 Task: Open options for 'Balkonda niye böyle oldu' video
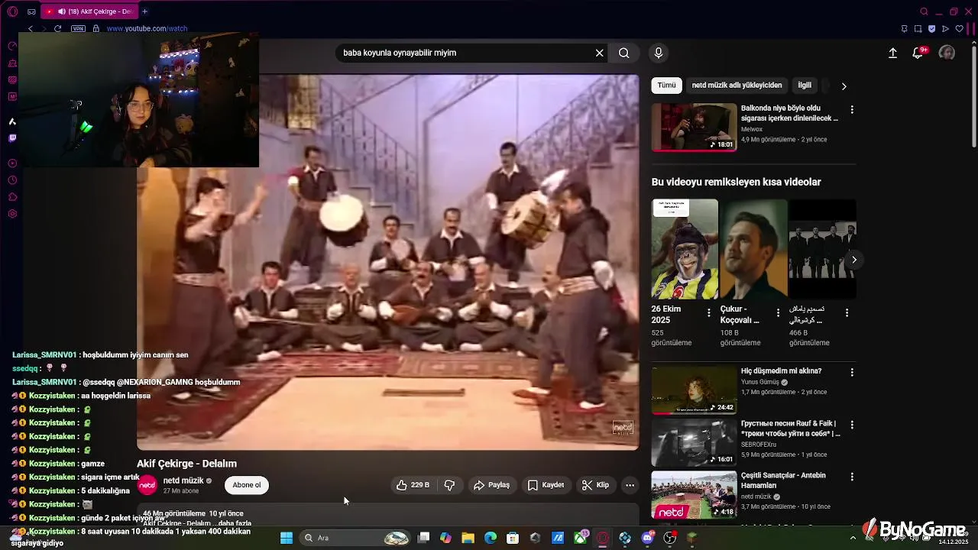point(852,109)
